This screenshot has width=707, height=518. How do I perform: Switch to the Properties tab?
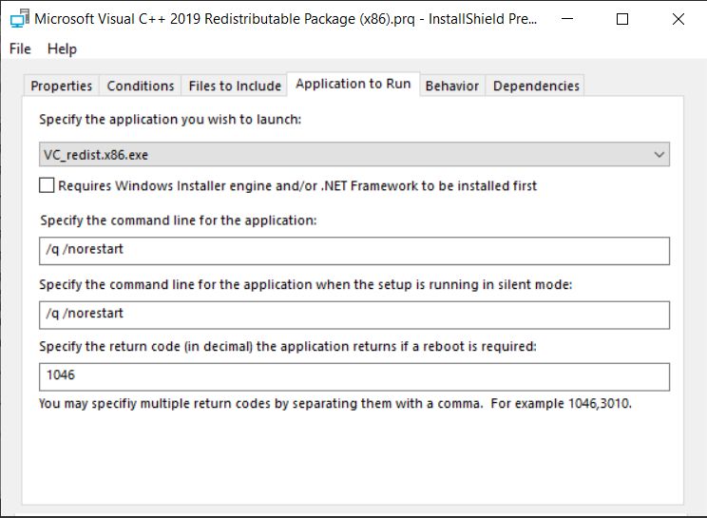[62, 86]
